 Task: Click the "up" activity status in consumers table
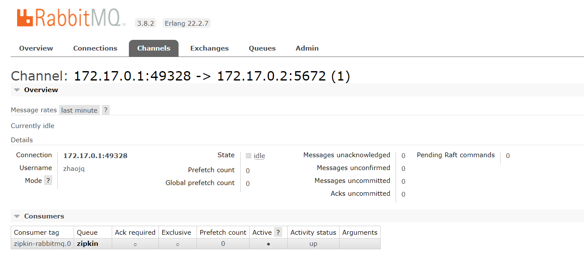[x=313, y=243]
